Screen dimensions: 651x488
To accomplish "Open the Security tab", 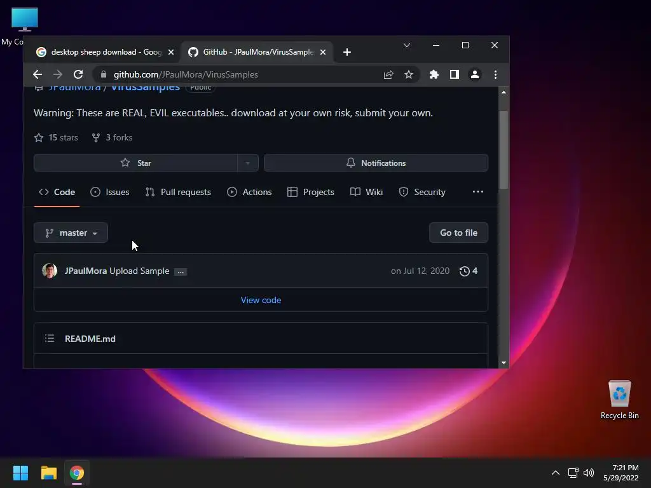I will pyautogui.click(x=422, y=192).
